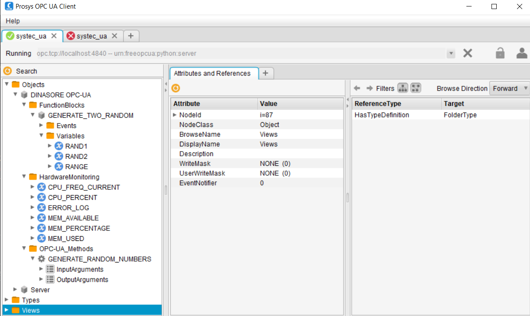Sort by the Attribute column header
Viewport: 530px width, 316px height.
[214, 104]
